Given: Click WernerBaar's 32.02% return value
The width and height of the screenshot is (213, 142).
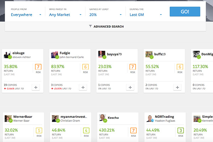Looking at the screenshot, I should [11, 130].
